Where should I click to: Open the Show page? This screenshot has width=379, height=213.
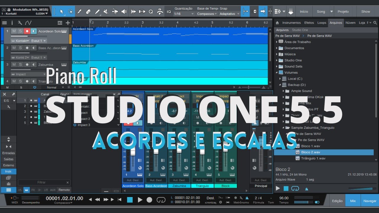pos(366,12)
